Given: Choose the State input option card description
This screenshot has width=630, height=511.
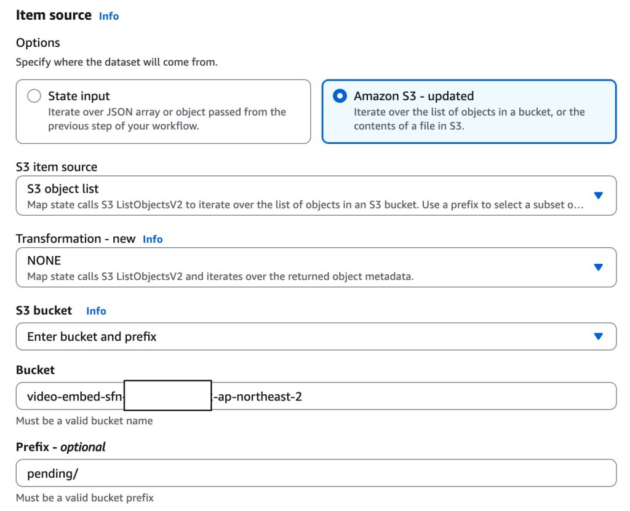Looking at the screenshot, I should pos(166,120).
